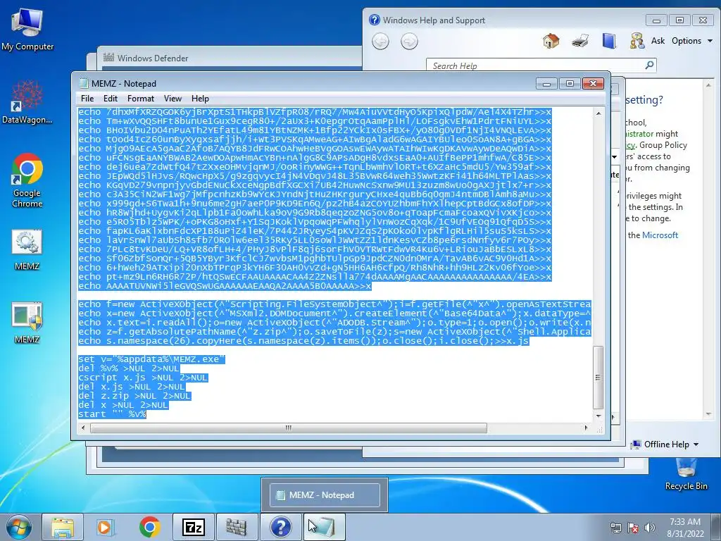
Task: Open the DataWagon desktop shortcut
Action: click(x=27, y=102)
